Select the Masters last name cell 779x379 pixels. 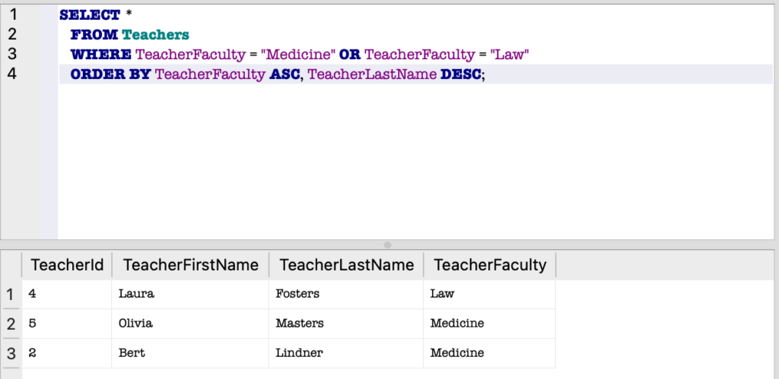click(300, 324)
